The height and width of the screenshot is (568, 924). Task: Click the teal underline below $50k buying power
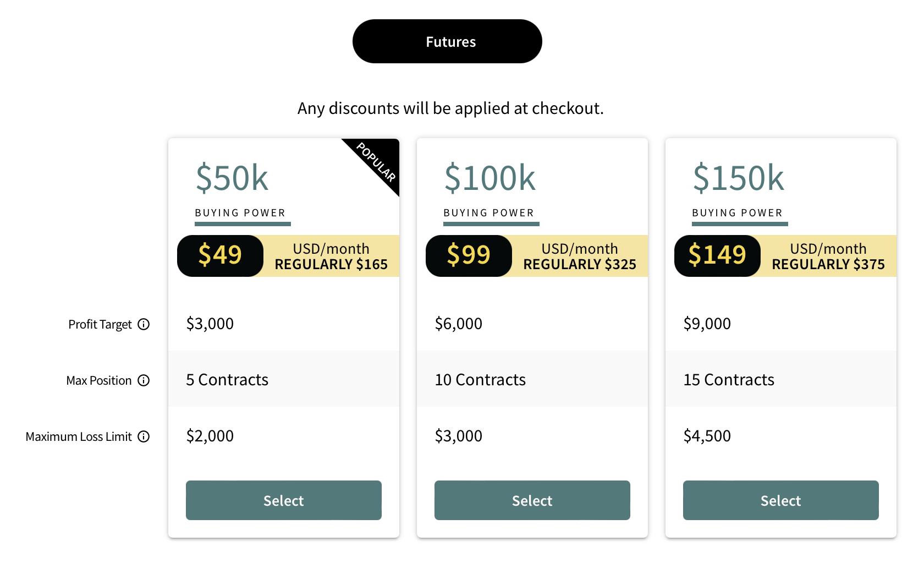point(243,225)
